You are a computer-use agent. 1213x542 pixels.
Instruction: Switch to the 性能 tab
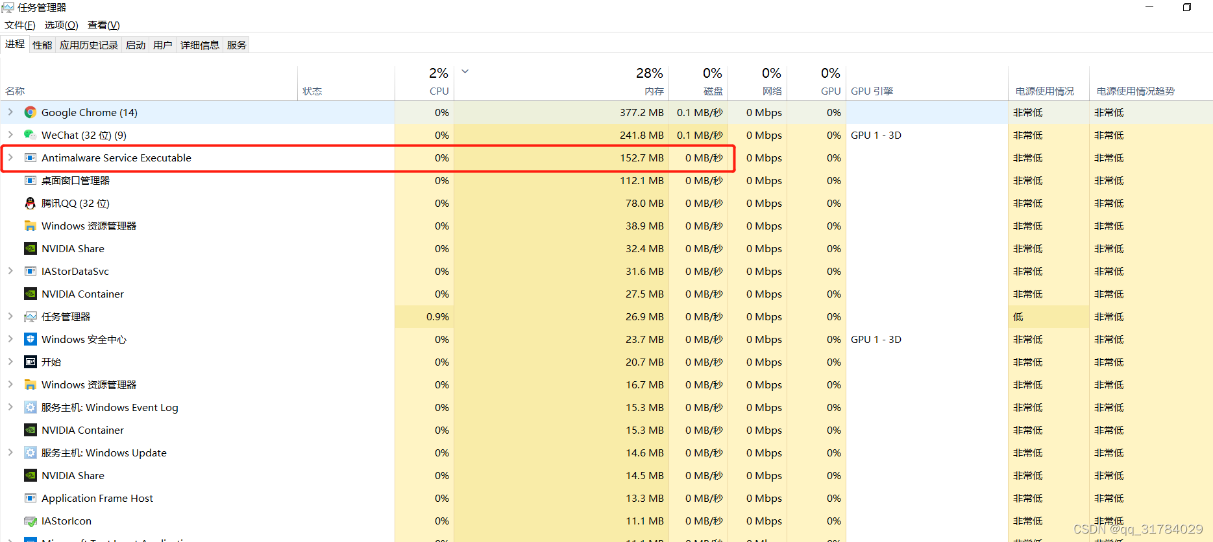click(42, 45)
